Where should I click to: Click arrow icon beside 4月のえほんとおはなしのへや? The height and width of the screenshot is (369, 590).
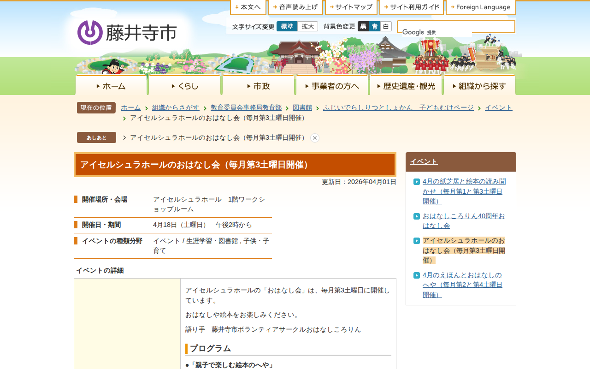point(417,275)
